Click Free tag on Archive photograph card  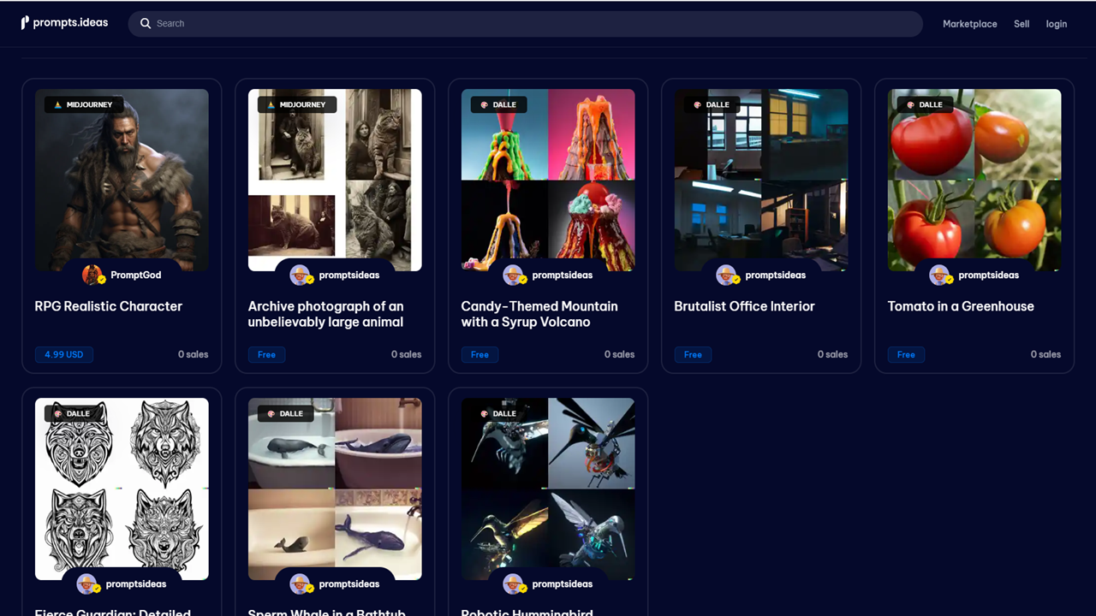267,354
